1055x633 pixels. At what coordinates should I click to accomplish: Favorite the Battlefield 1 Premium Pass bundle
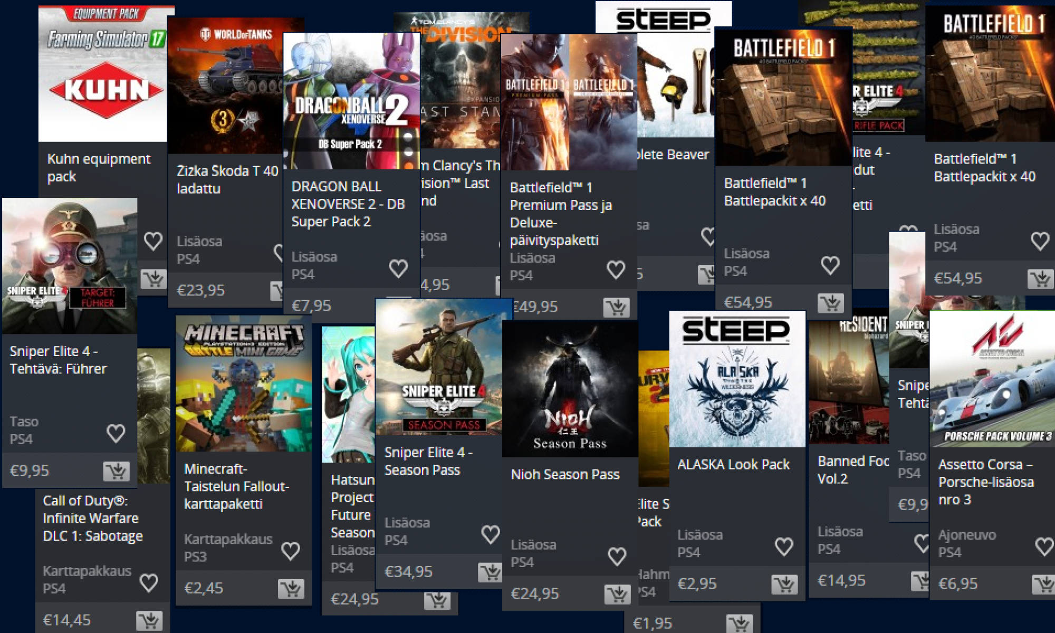coord(616,270)
